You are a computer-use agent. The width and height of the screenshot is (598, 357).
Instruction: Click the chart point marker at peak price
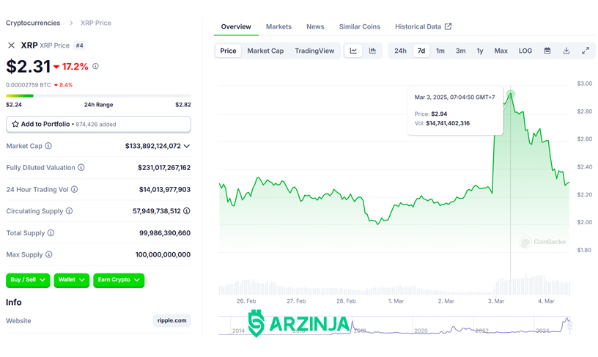511,95
